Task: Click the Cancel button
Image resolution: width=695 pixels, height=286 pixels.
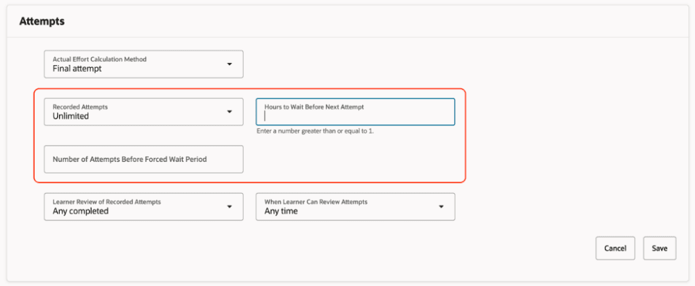Action: coord(615,248)
